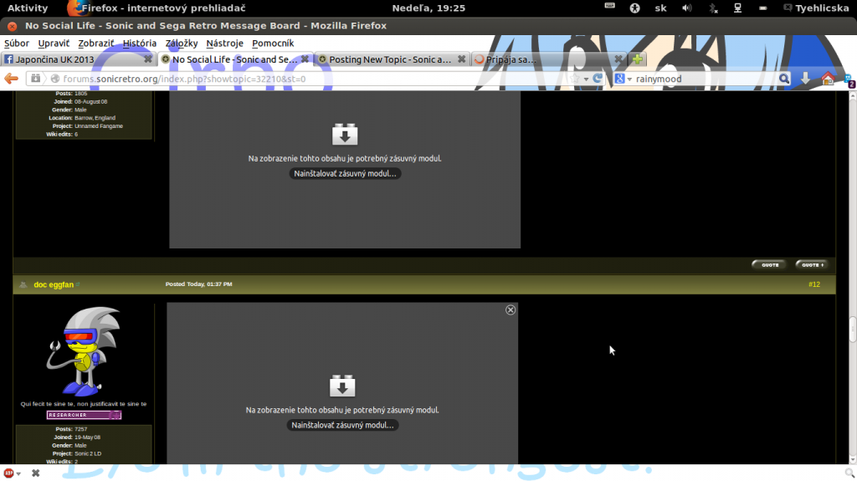The width and height of the screenshot is (857, 481).
Task: Open the Firefox home page icon
Action: coord(828,79)
